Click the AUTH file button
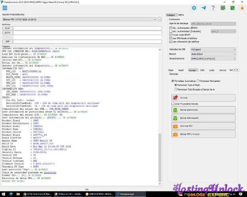 pyautogui.click(x=8, y=33)
